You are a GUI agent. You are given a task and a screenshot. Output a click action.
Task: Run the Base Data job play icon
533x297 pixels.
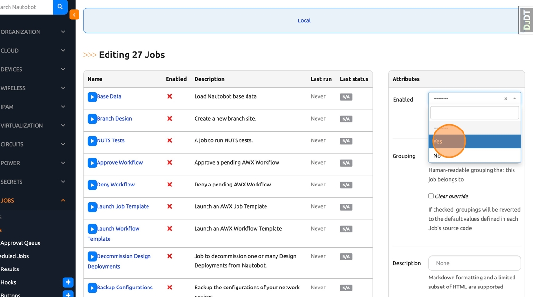pos(92,97)
